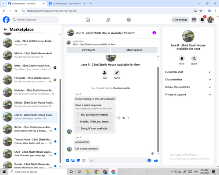Choose a GIF from composer
219x175 pixels.
(x=84, y=161)
